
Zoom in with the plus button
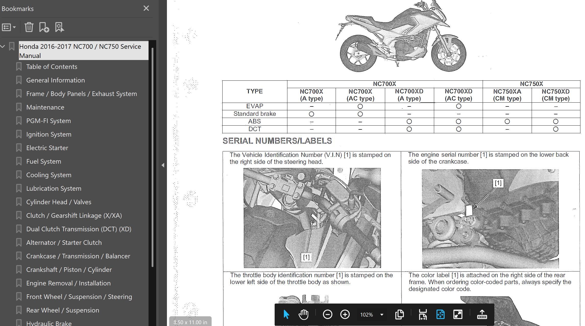[345, 315]
